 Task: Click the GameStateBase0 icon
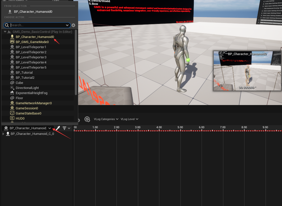click(12, 113)
